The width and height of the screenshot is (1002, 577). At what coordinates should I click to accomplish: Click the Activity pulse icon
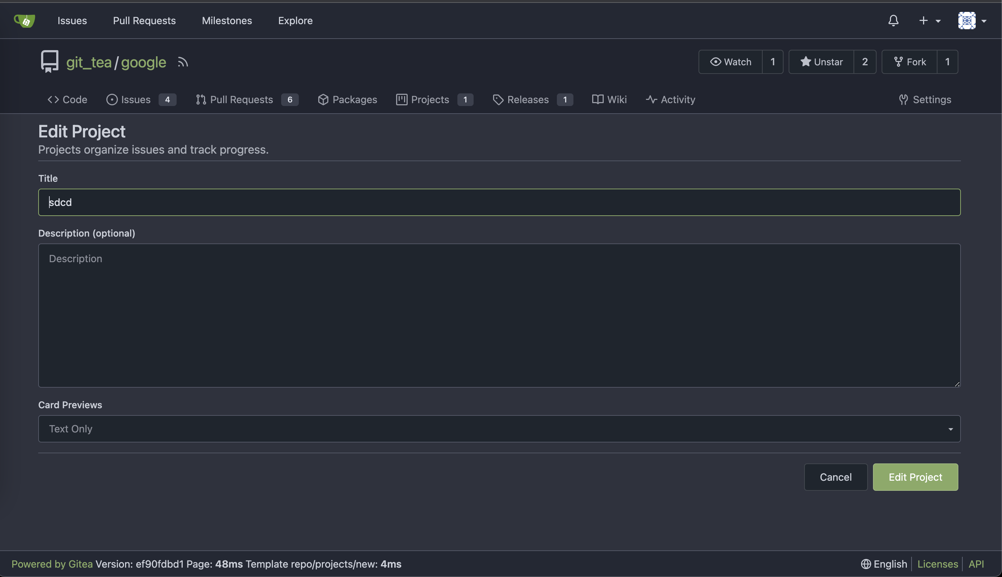(x=652, y=100)
